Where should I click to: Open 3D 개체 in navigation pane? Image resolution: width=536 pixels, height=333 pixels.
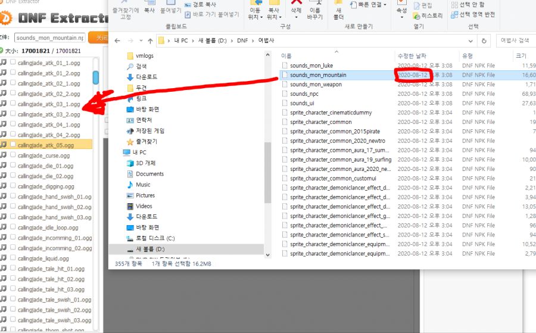(x=146, y=163)
